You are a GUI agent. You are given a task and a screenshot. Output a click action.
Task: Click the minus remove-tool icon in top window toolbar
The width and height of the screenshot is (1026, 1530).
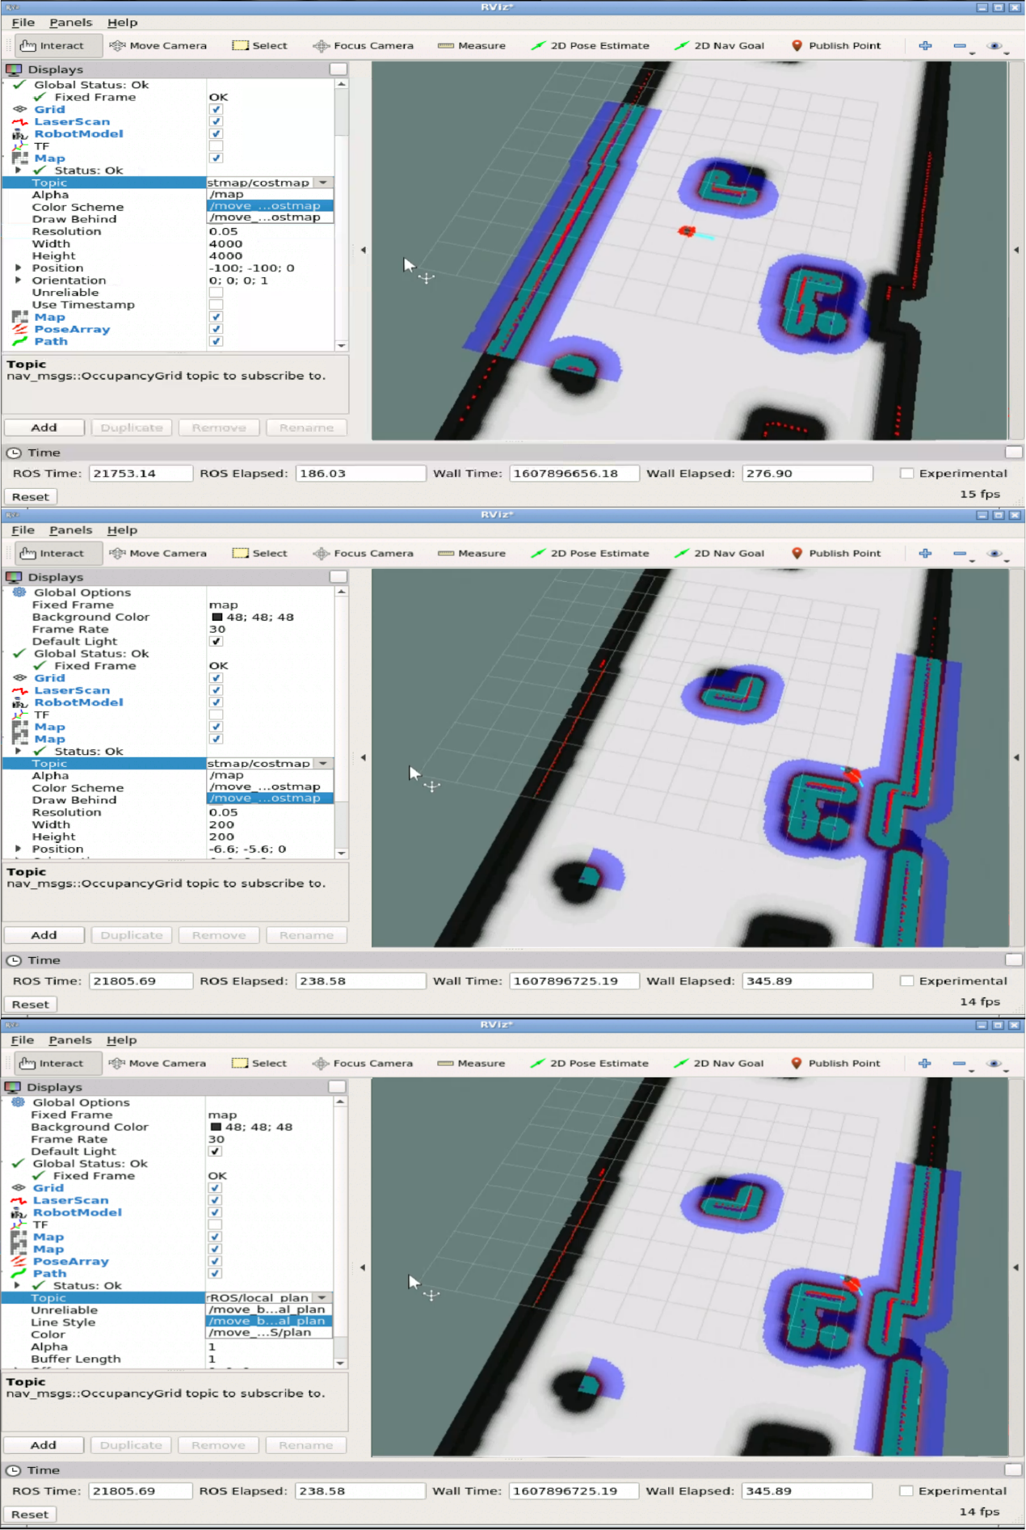coord(960,46)
